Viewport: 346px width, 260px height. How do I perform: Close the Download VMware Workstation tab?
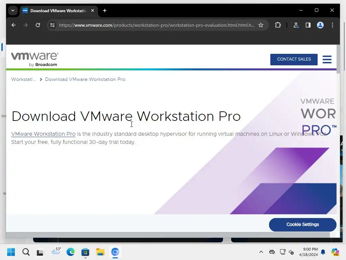(93, 10)
